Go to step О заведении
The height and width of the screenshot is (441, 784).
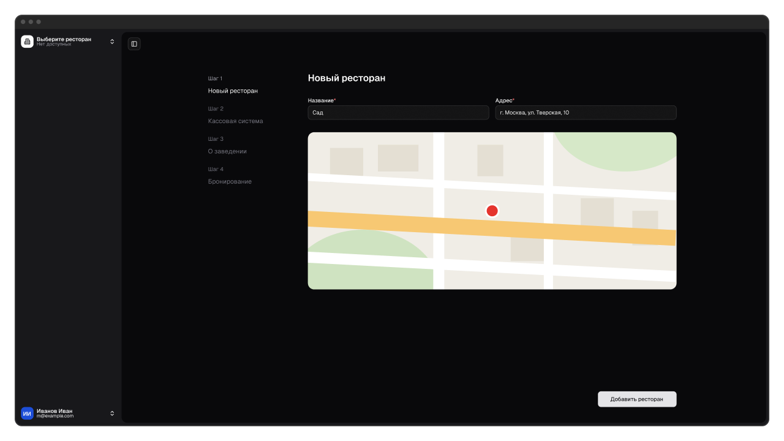(227, 151)
